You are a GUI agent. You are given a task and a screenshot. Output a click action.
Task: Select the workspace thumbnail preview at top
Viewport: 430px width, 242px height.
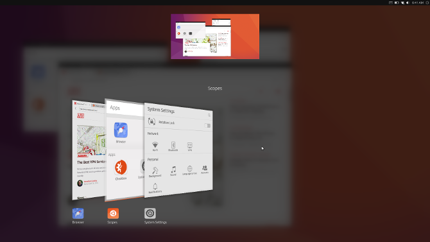tap(215, 37)
